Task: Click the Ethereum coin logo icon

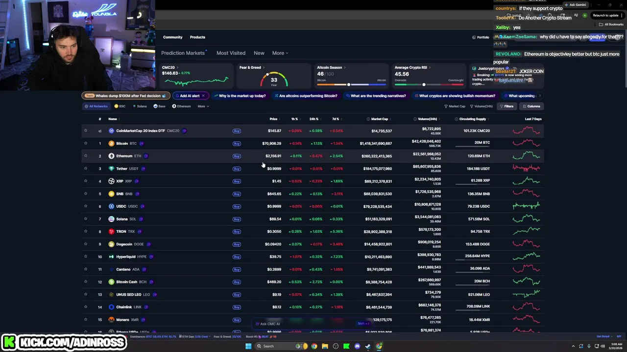Action: coord(111,156)
